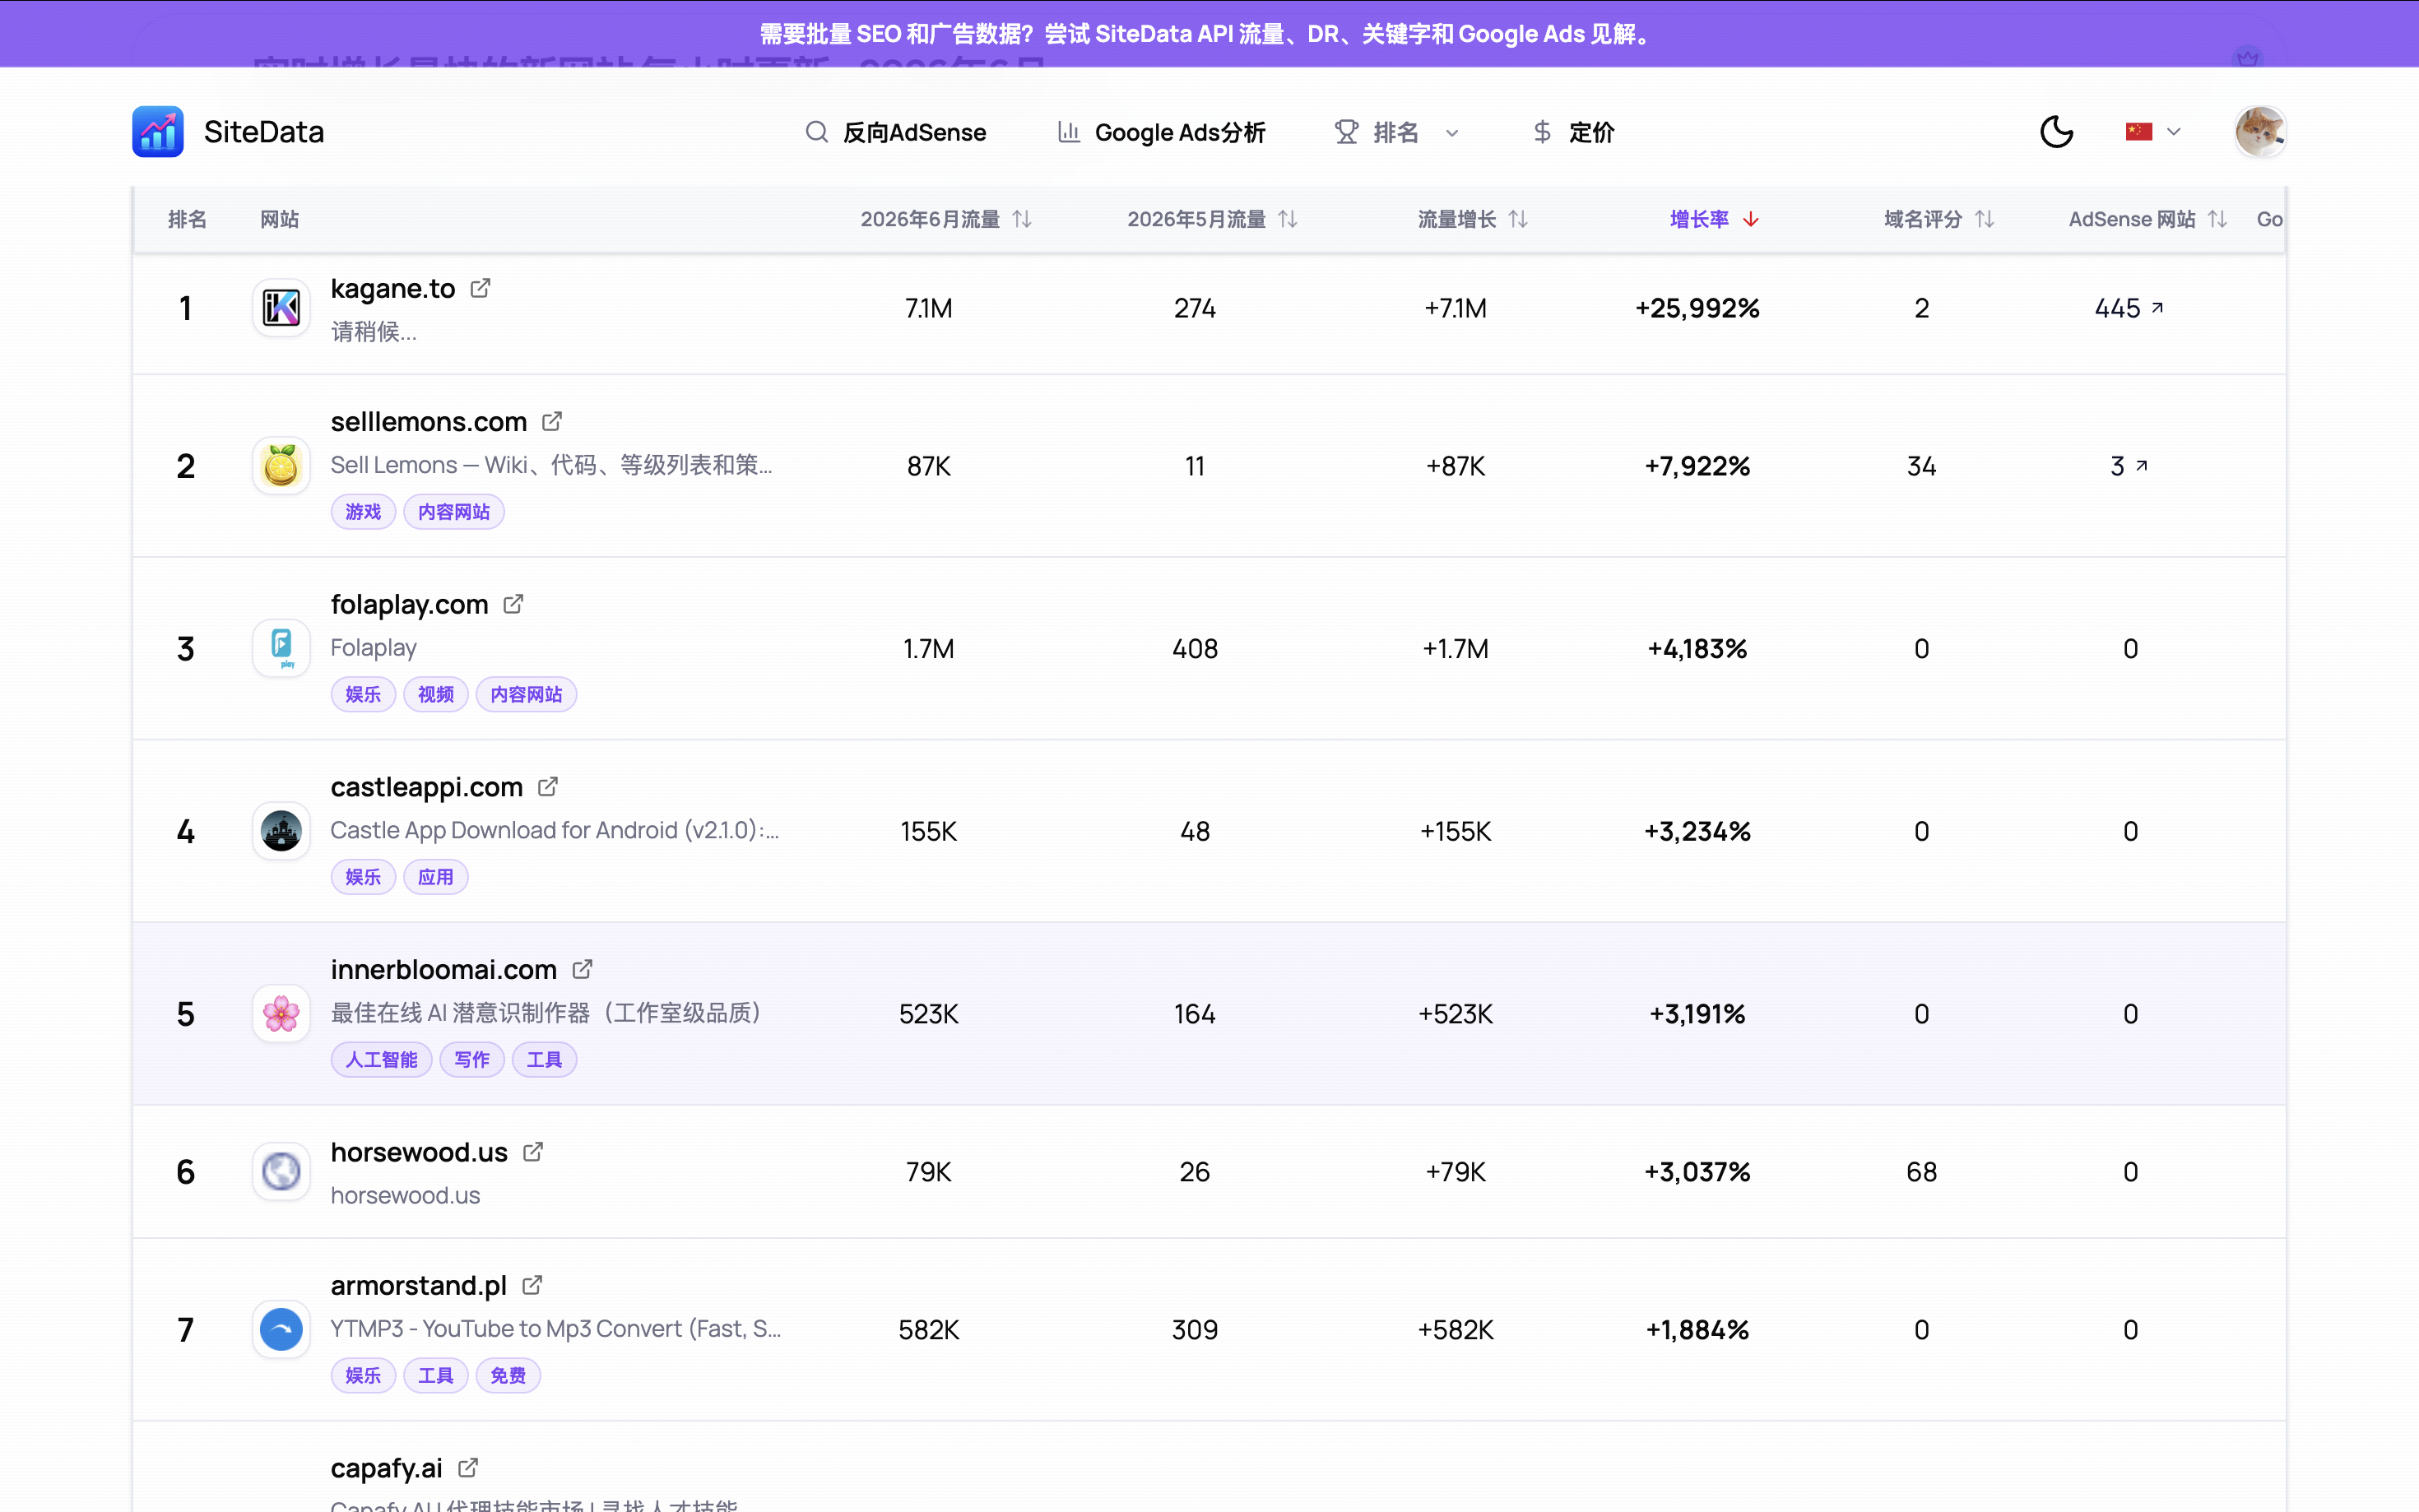
Task: Sort by 域名评分 column
Action: [x=1938, y=219]
